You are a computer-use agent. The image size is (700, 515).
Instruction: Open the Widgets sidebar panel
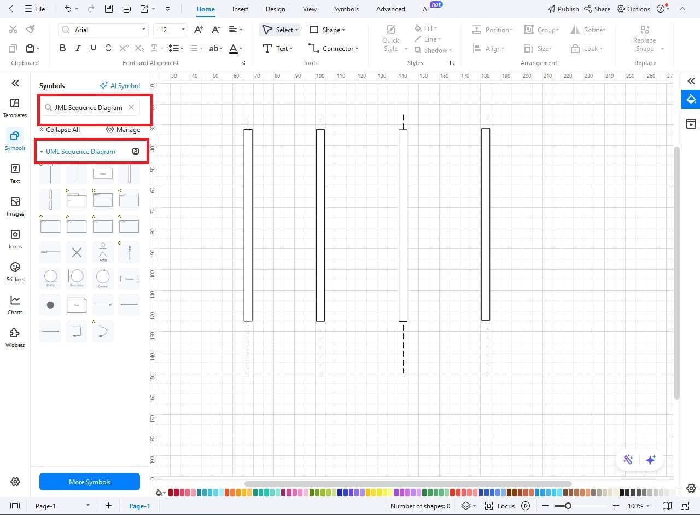15,338
